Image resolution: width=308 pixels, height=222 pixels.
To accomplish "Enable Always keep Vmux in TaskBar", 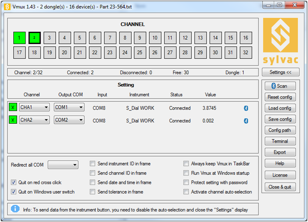I will [186, 164].
